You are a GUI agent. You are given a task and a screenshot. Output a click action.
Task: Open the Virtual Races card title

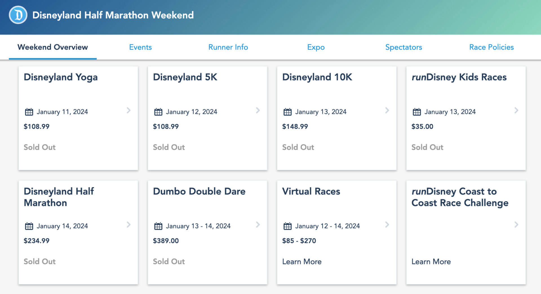tap(311, 191)
